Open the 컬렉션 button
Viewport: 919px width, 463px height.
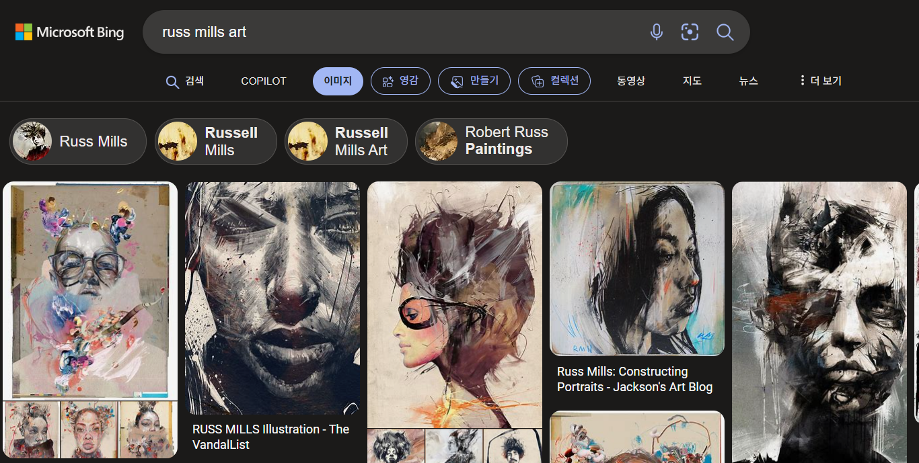(x=554, y=81)
